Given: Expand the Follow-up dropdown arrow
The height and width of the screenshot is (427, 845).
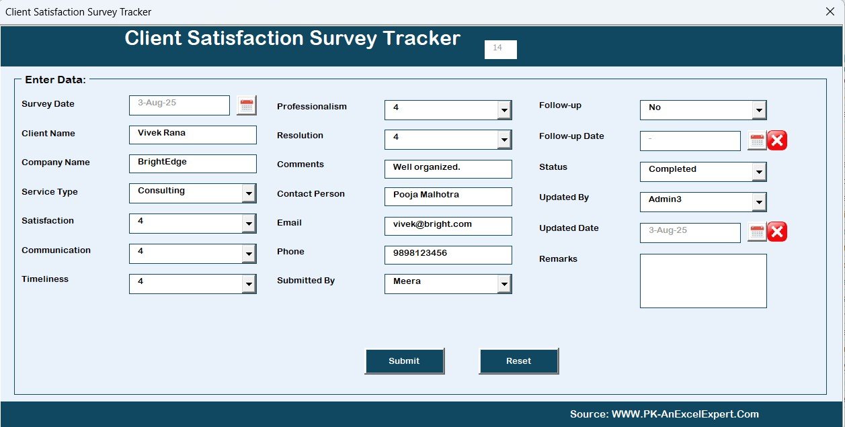Looking at the screenshot, I should click(759, 110).
